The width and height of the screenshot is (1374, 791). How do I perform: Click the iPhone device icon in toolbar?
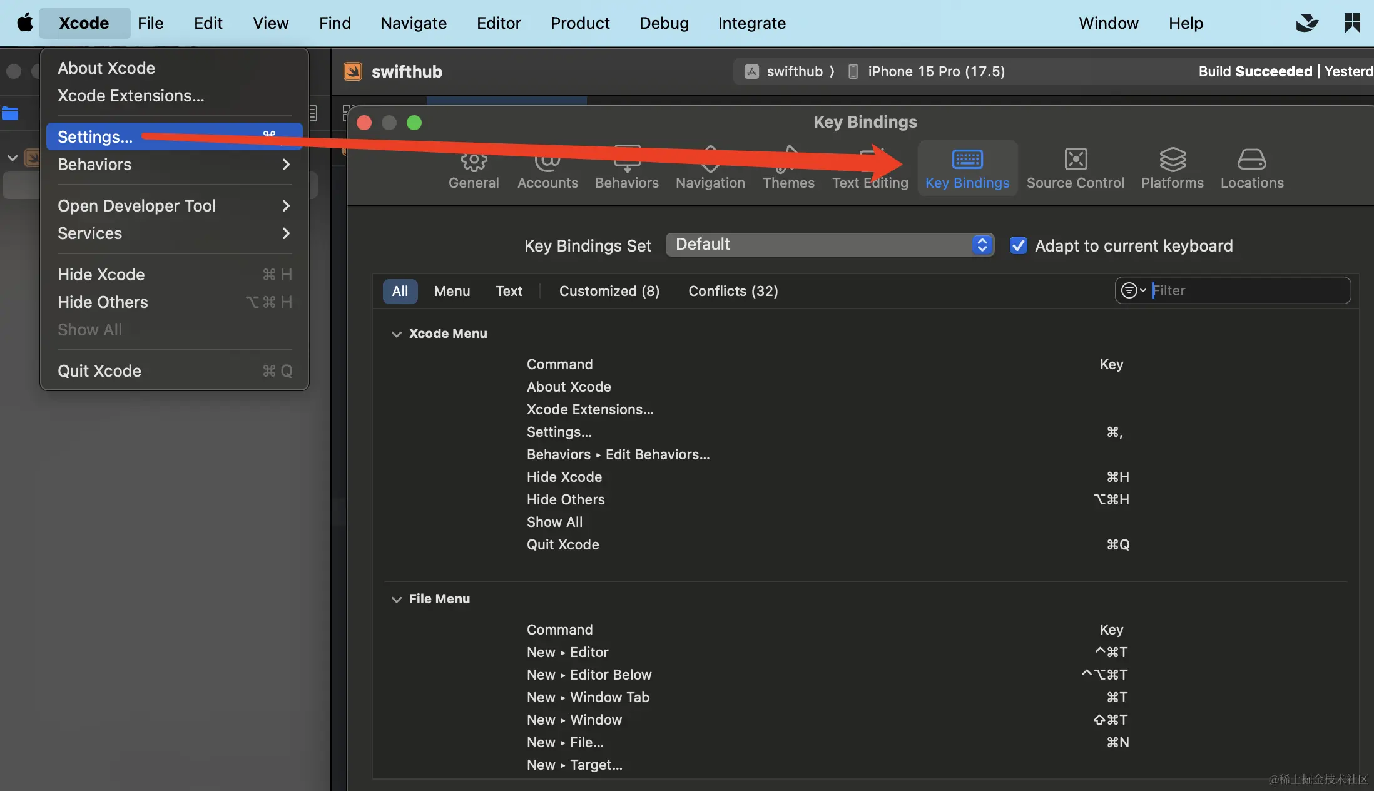(x=853, y=71)
